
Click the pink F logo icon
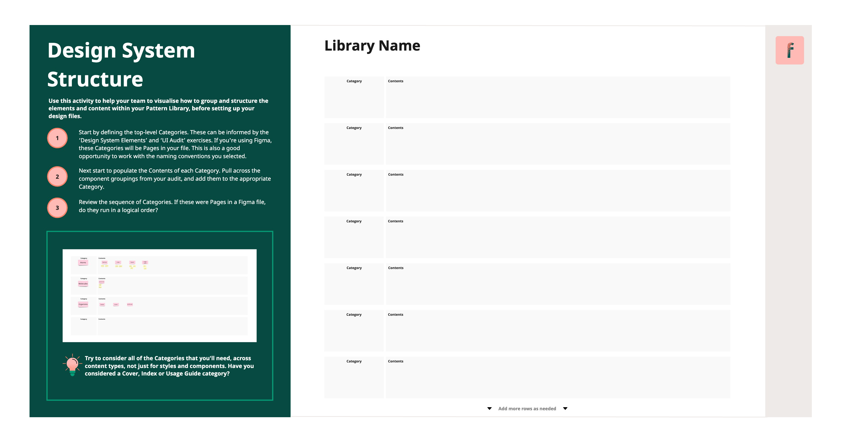[x=789, y=50]
